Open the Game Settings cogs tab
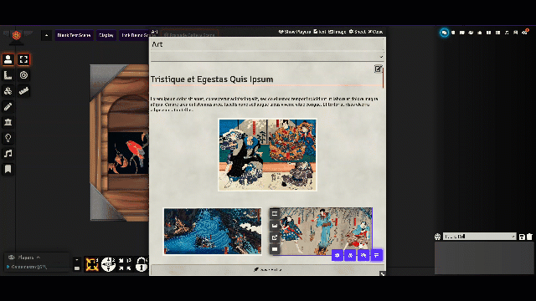536x301 pixels. click(525, 33)
